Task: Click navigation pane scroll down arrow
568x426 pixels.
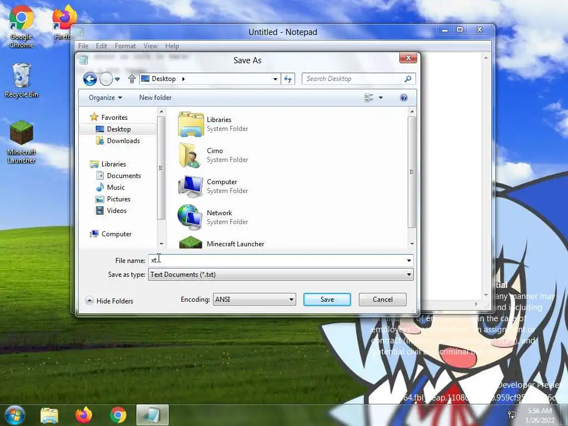Action: (x=161, y=244)
